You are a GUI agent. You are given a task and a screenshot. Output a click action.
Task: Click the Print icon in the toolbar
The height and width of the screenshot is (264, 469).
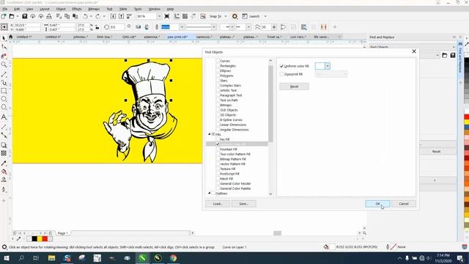49,16
